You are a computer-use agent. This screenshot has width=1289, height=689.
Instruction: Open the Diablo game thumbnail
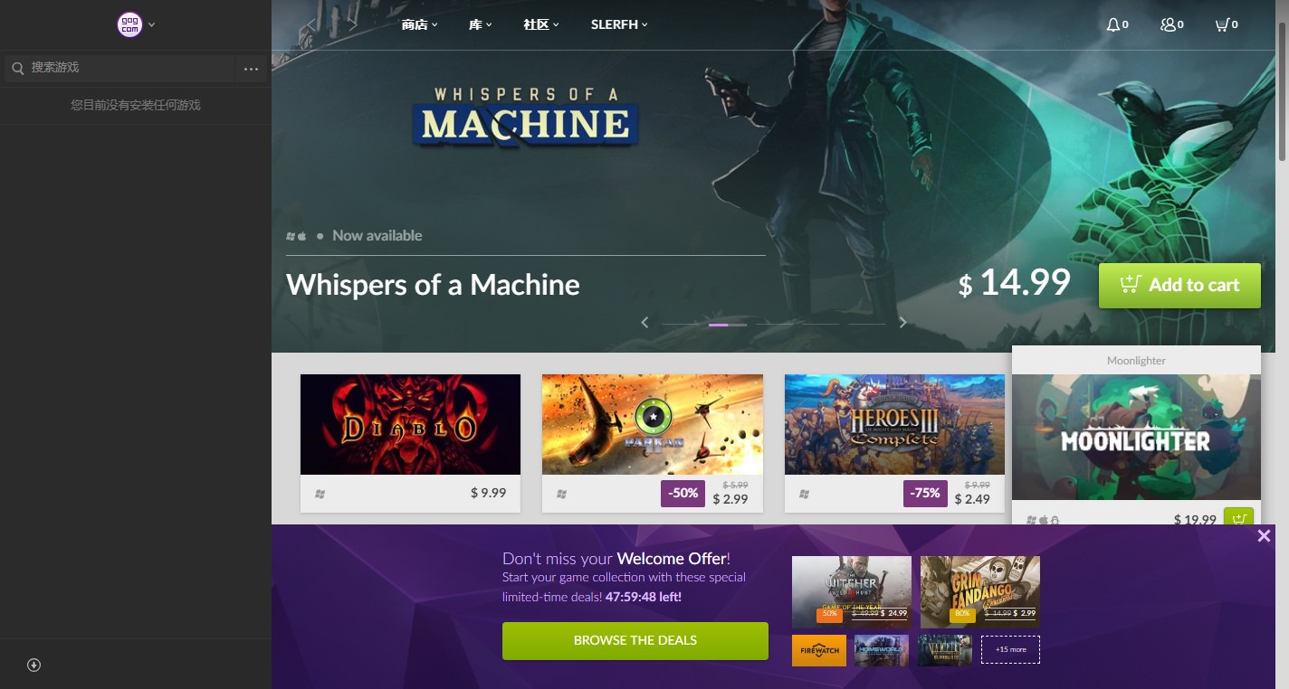click(410, 424)
